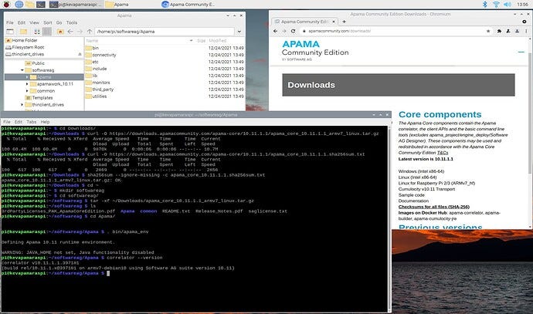
Task: Click the file manager path bar
Action: pos(165,32)
